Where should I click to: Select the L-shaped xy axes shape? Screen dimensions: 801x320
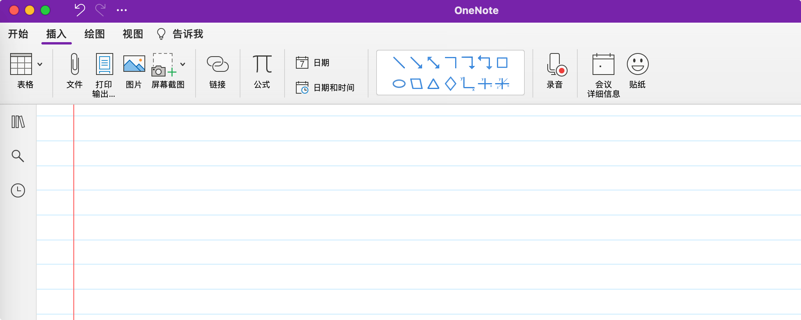pos(468,84)
